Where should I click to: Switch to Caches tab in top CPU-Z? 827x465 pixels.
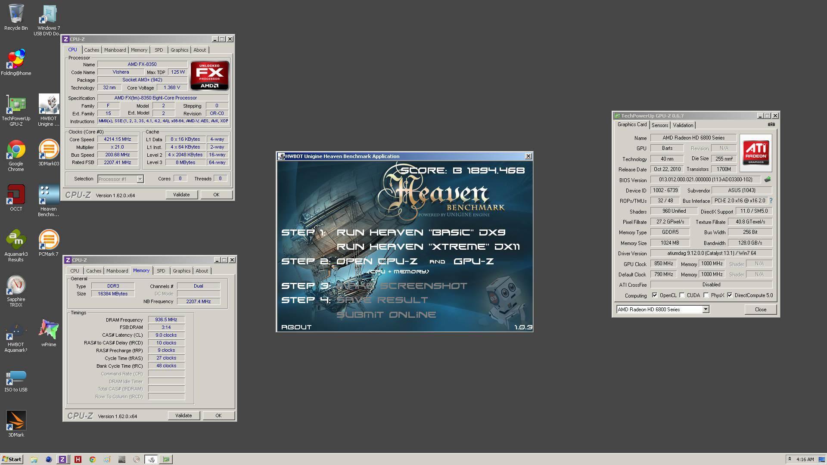tap(91, 50)
